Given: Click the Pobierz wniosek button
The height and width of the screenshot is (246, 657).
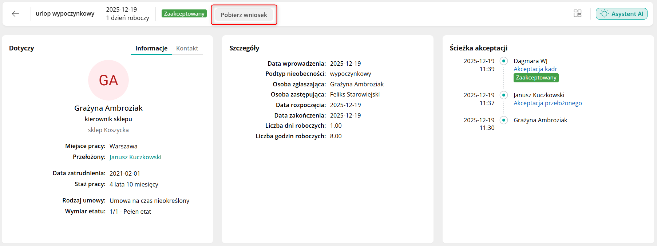Looking at the screenshot, I should pos(244,15).
